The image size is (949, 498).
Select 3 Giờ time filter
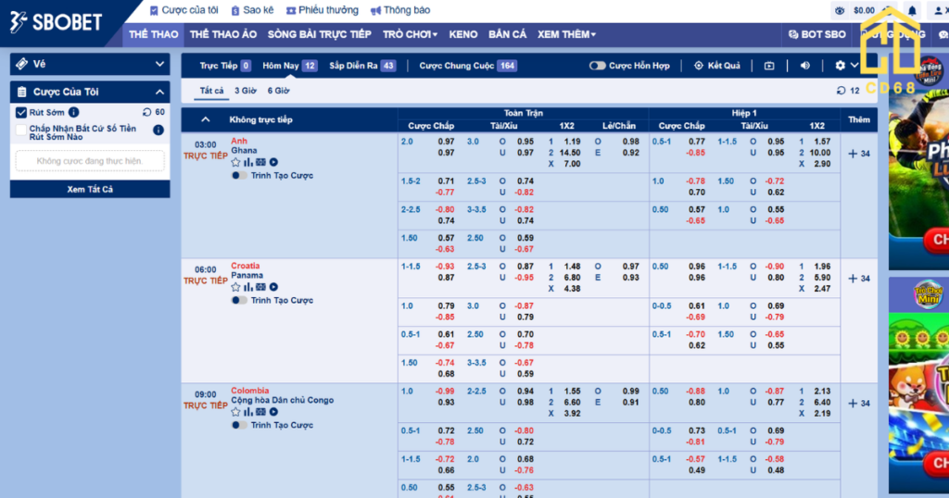246,91
